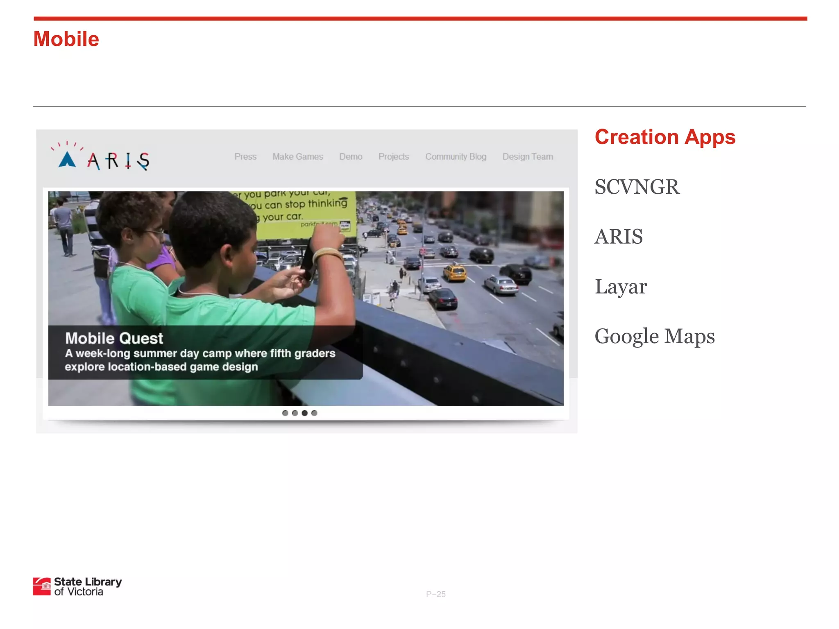The height and width of the screenshot is (629, 839).
Task: Open the Press menu item
Action: pyautogui.click(x=245, y=157)
